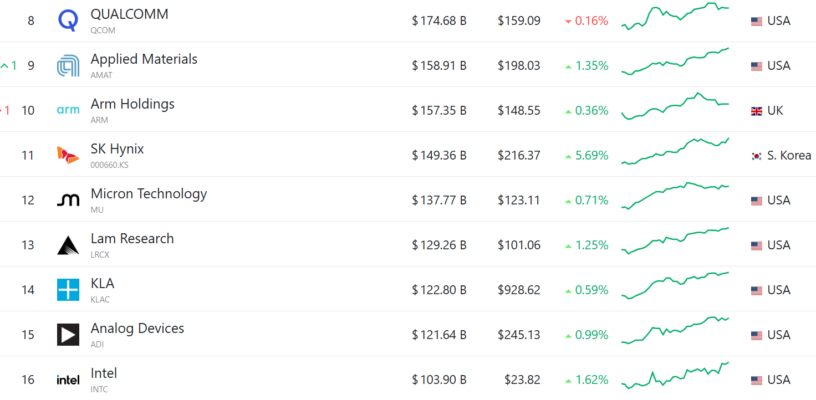
Task: Click QUALCOMM's red -0.16% change
Action: point(586,21)
